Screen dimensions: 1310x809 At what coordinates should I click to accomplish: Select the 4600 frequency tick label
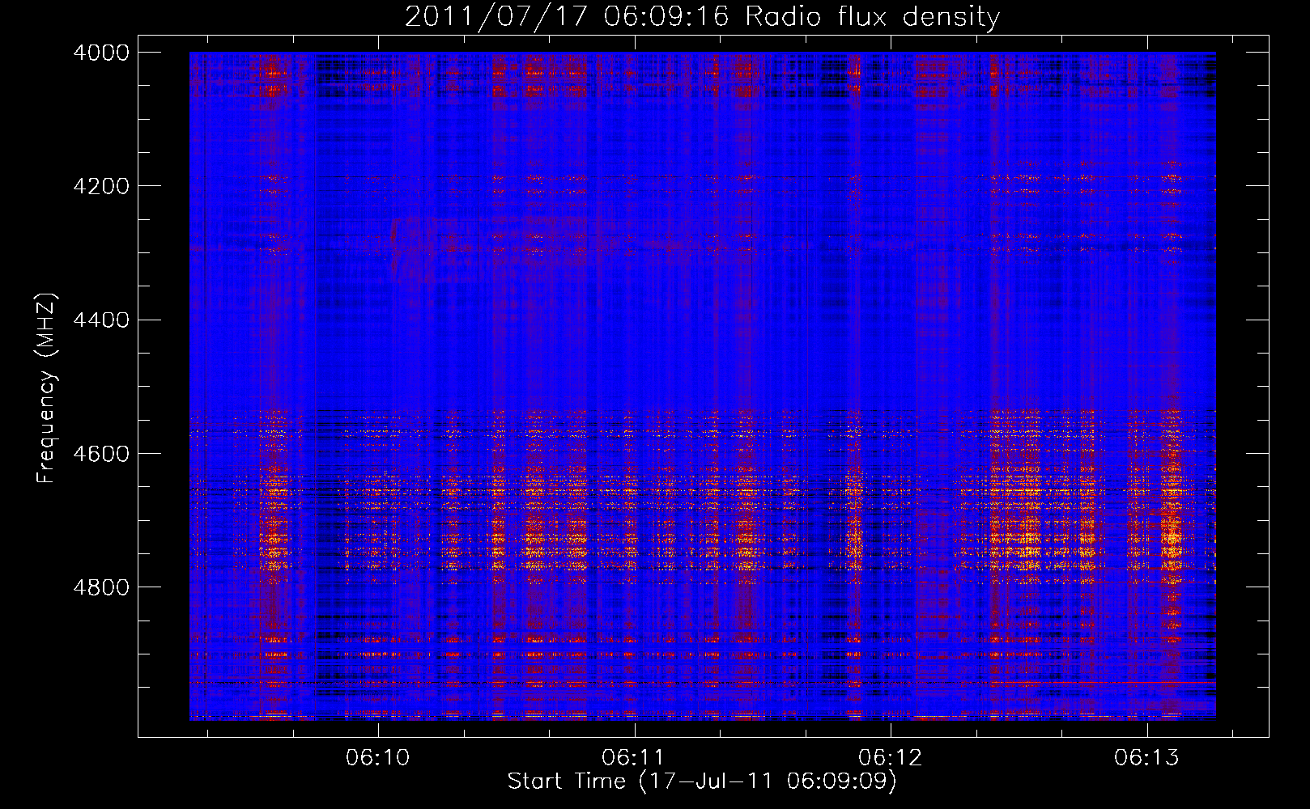click(x=100, y=453)
